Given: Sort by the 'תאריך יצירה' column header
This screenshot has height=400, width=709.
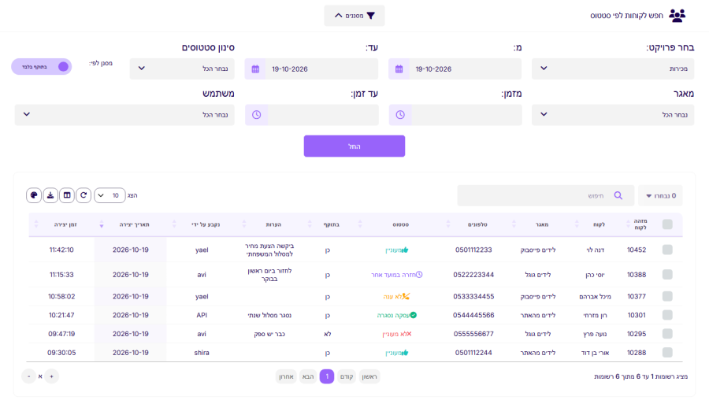Looking at the screenshot, I should point(134,224).
